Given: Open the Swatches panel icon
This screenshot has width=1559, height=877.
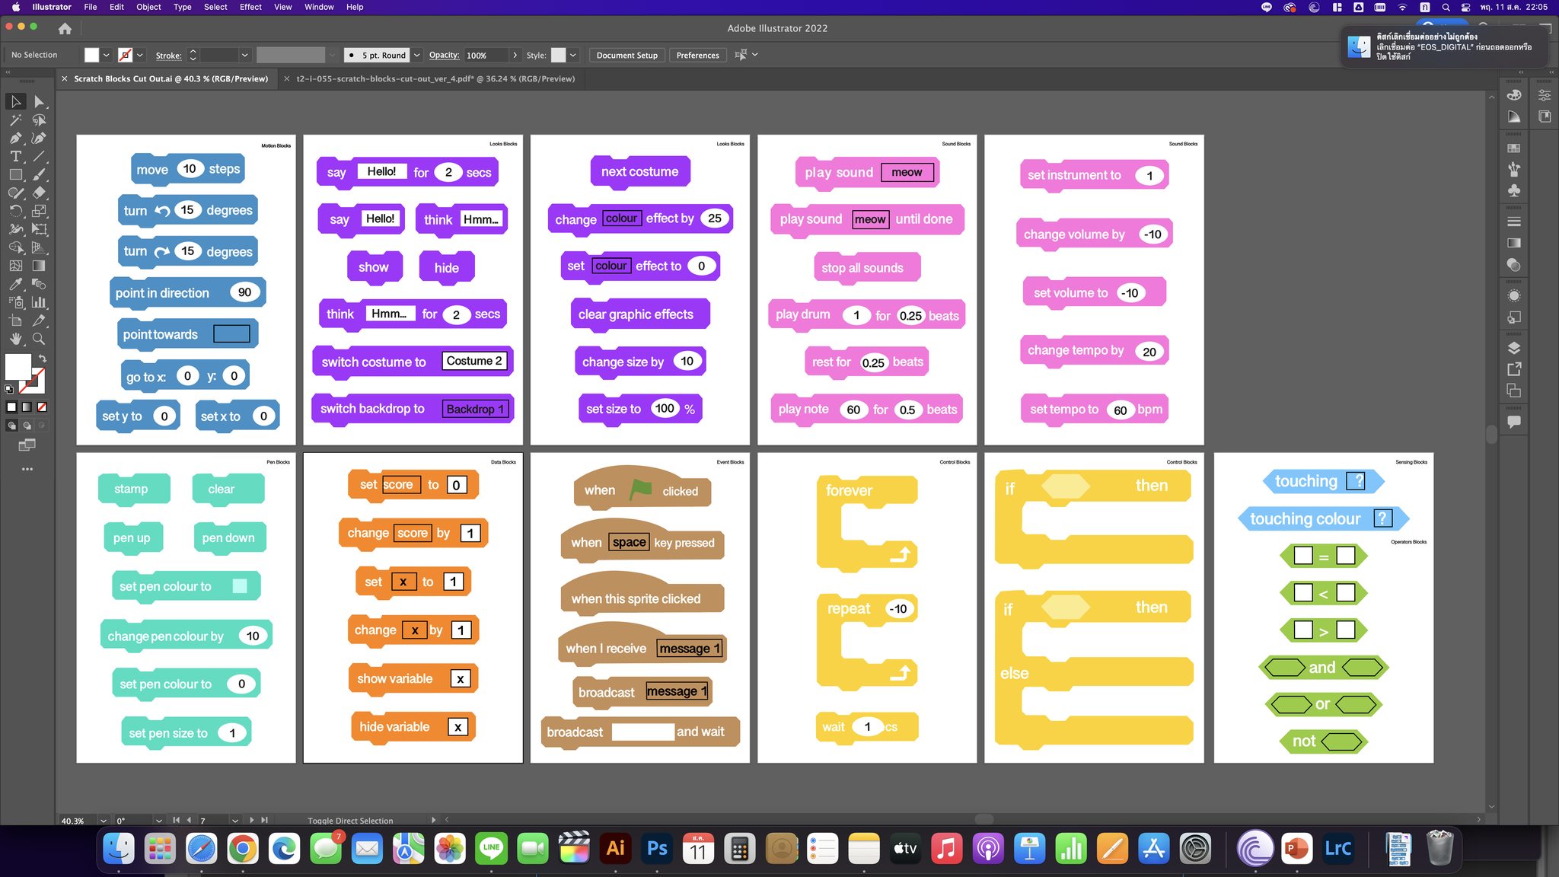Looking at the screenshot, I should click(1514, 148).
